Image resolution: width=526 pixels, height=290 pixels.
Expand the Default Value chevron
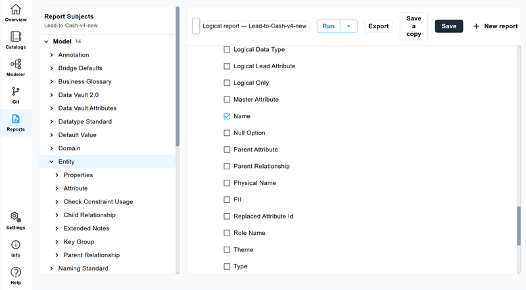52,135
